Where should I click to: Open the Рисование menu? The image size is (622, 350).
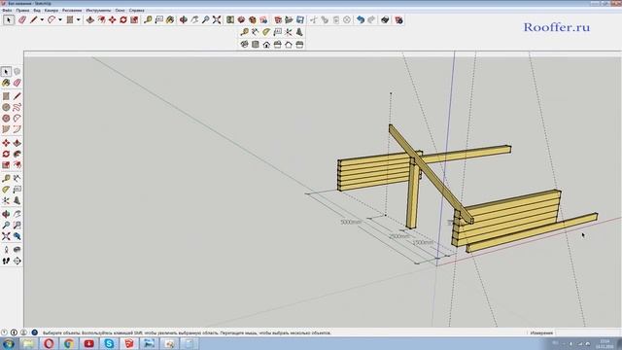point(72,11)
